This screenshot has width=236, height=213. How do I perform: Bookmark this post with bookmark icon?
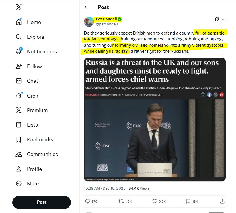point(188,201)
